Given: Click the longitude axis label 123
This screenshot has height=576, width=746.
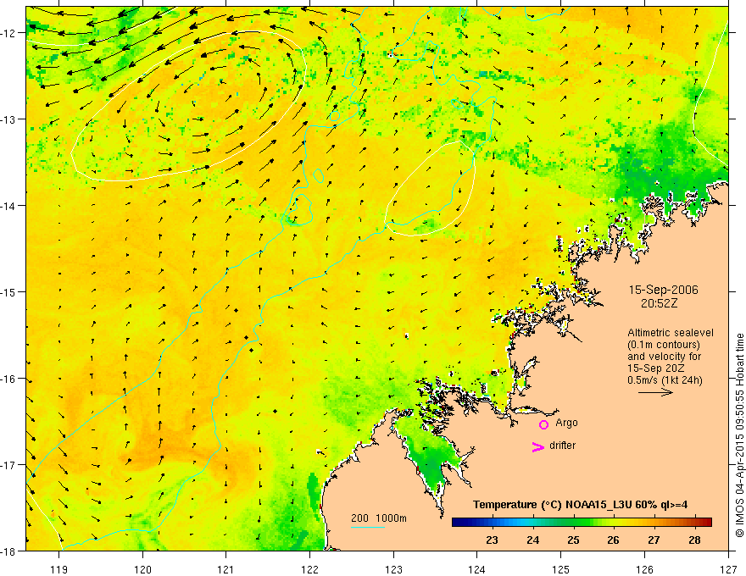Looking at the screenshot, I should (393, 569).
